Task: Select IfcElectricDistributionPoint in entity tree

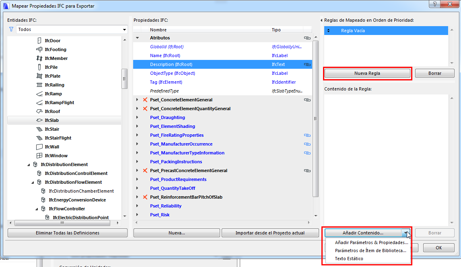Action: click(x=80, y=218)
